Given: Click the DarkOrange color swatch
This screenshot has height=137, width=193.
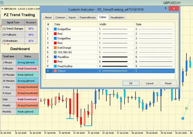Looking at the screenshot, I should click(x=55, y=48).
